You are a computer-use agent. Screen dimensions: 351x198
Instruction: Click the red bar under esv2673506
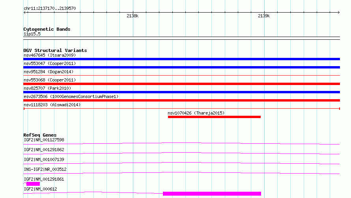(181, 100)
